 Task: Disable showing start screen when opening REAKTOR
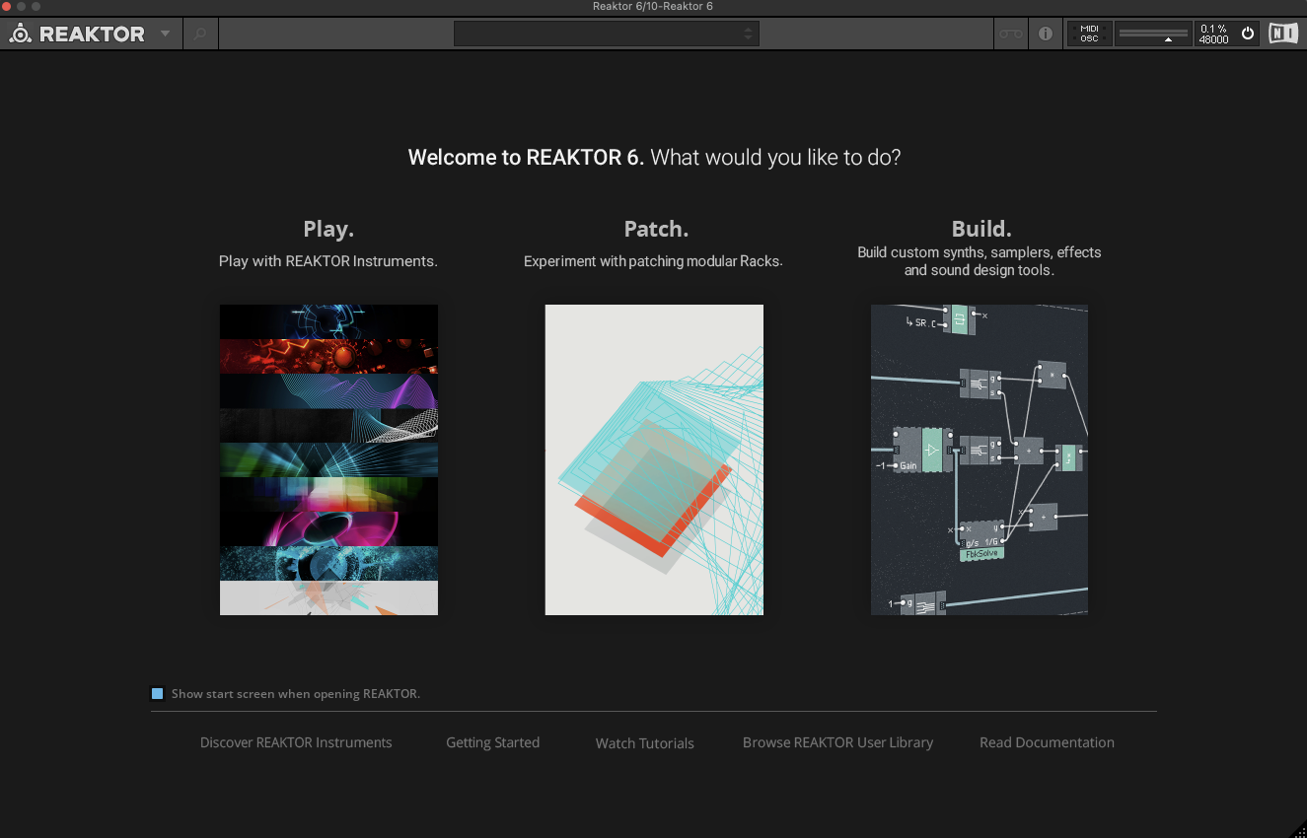click(x=157, y=693)
